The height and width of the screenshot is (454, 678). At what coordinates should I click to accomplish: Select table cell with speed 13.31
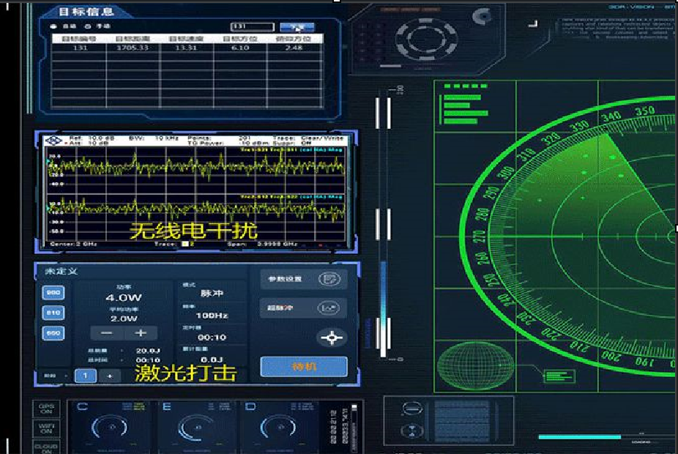(187, 48)
